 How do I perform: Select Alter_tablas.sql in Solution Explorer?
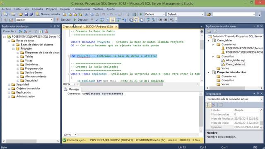click(235, 60)
